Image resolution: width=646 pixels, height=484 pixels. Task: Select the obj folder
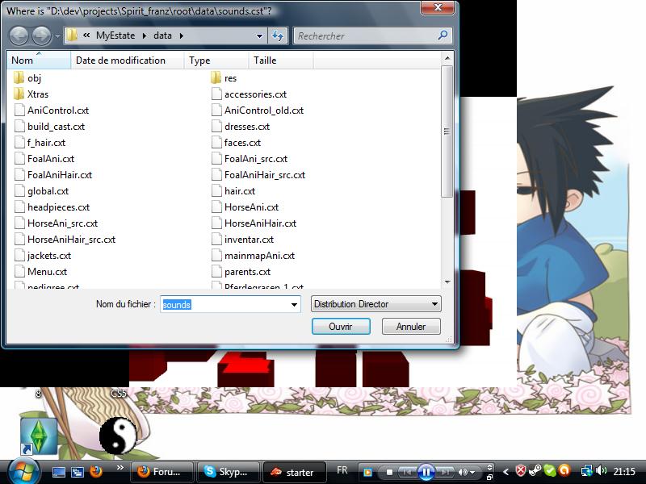click(27, 77)
